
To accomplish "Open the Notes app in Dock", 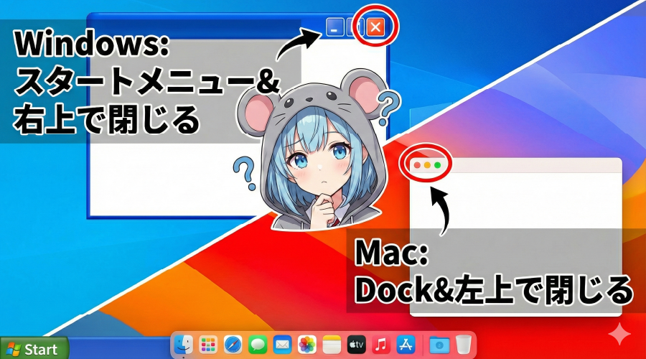I will tap(332, 345).
